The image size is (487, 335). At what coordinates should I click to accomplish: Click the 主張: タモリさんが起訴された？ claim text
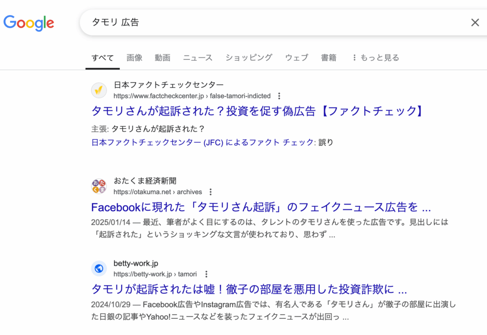pyautogui.click(x=148, y=129)
